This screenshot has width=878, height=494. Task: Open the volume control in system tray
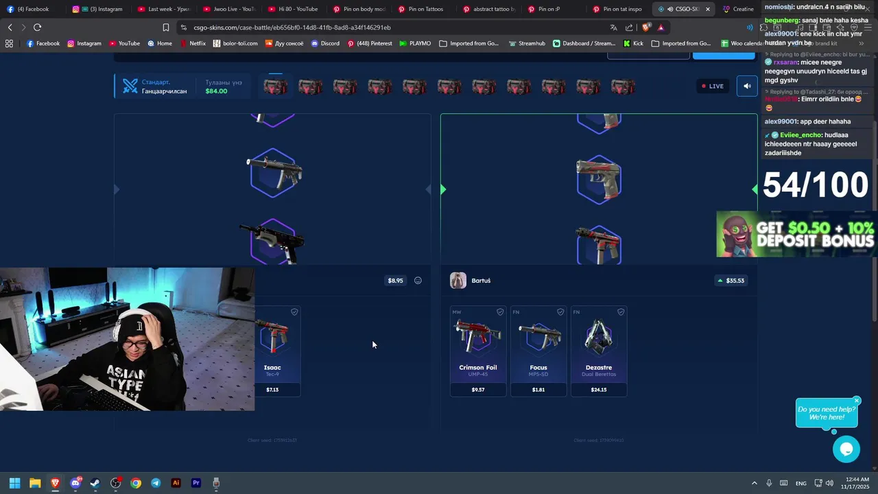click(x=829, y=483)
